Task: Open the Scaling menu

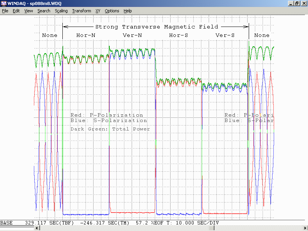Action: click(x=61, y=11)
